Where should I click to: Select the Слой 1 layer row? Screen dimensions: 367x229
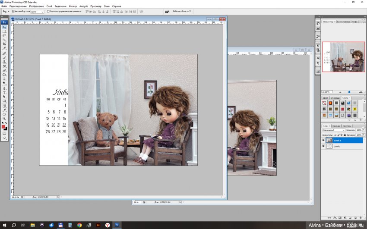point(345,147)
